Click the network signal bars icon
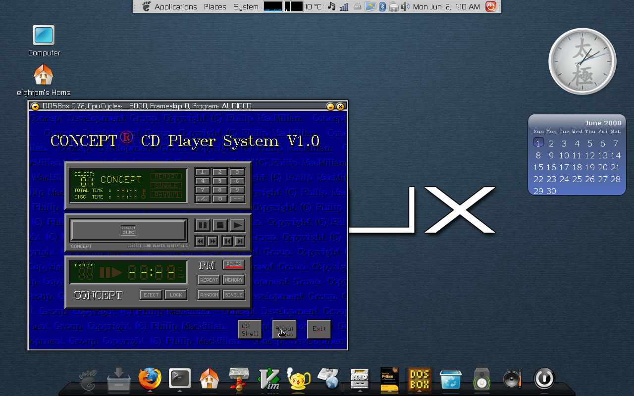The height and width of the screenshot is (396, 634). [344, 6]
